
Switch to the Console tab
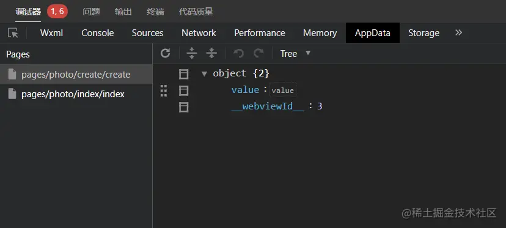pyautogui.click(x=97, y=33)
